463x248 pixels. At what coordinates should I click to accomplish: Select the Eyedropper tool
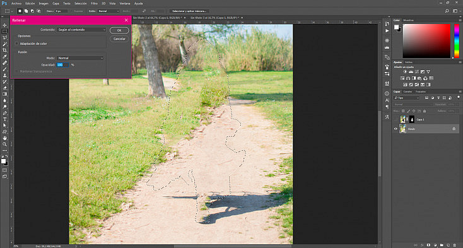(x=4, y=57)
